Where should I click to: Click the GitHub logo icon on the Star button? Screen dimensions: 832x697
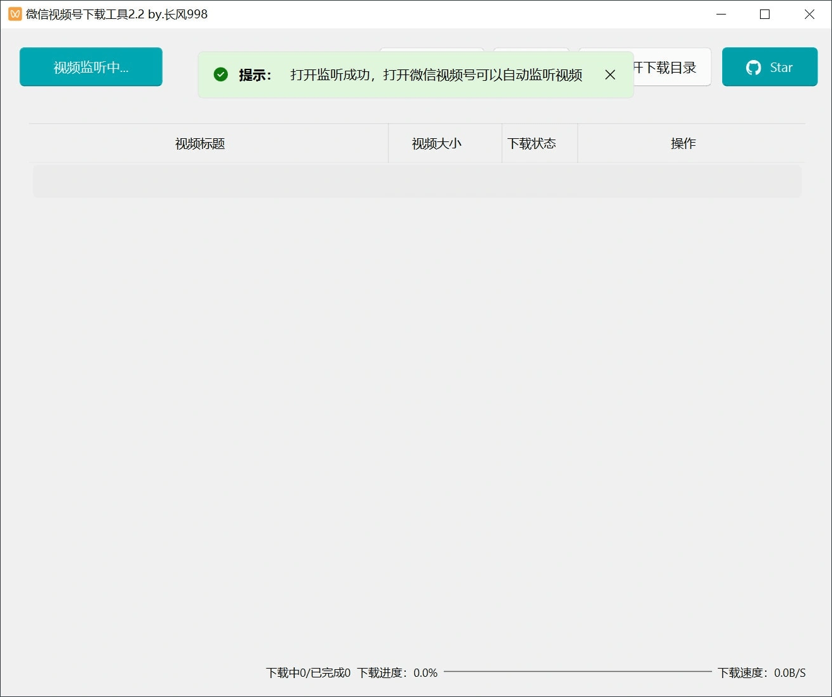pyautogui.click(x=752, y=67)
